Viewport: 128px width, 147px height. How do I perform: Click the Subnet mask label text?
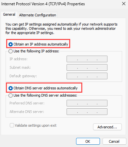click(x=20, y=67)
